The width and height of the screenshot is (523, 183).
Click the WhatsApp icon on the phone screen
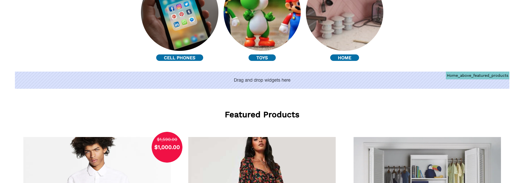coord(184,22)
